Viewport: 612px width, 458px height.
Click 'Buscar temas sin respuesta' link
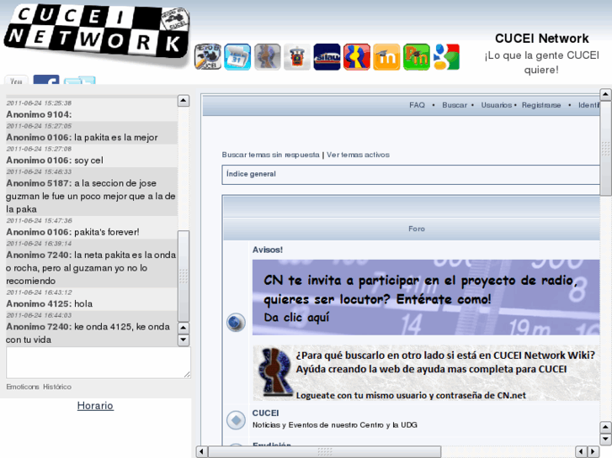pyautogui.click(x=270, y=155)
